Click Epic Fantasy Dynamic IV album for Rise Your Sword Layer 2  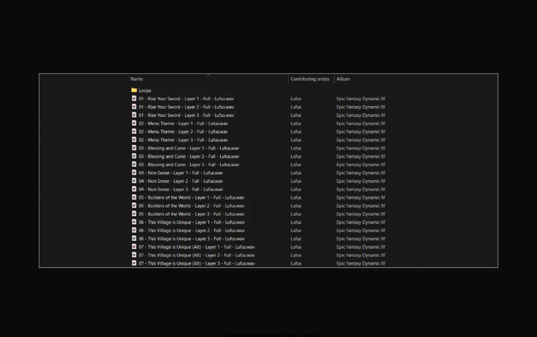[x=361, y=107]
